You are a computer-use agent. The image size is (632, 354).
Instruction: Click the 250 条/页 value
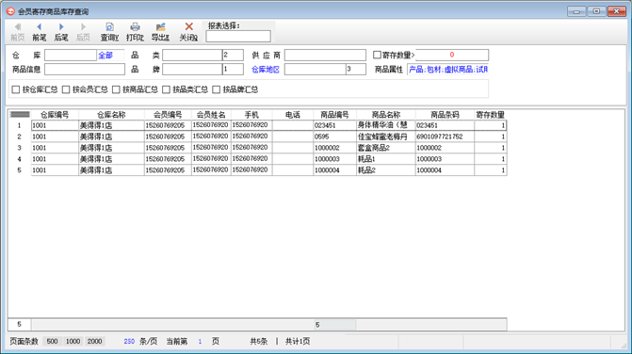click(x=129, y=342)
